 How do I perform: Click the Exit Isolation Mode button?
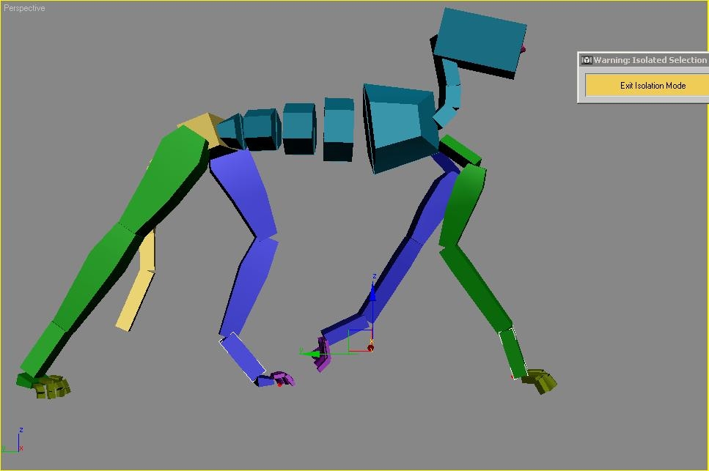(652, 86)
